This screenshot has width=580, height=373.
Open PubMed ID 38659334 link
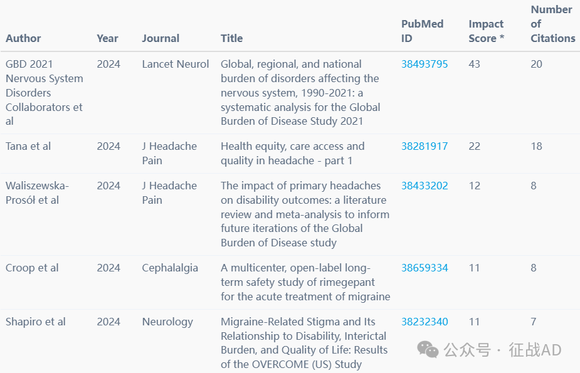click(424, 268)
